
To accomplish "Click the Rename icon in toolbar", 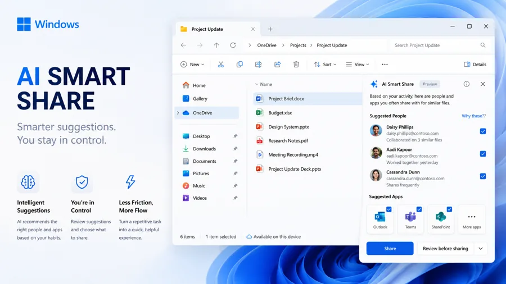I will [259, 65].
